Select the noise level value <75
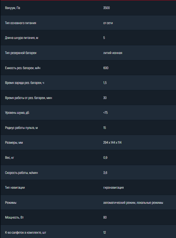176x238 pixels. coord(105,113)
